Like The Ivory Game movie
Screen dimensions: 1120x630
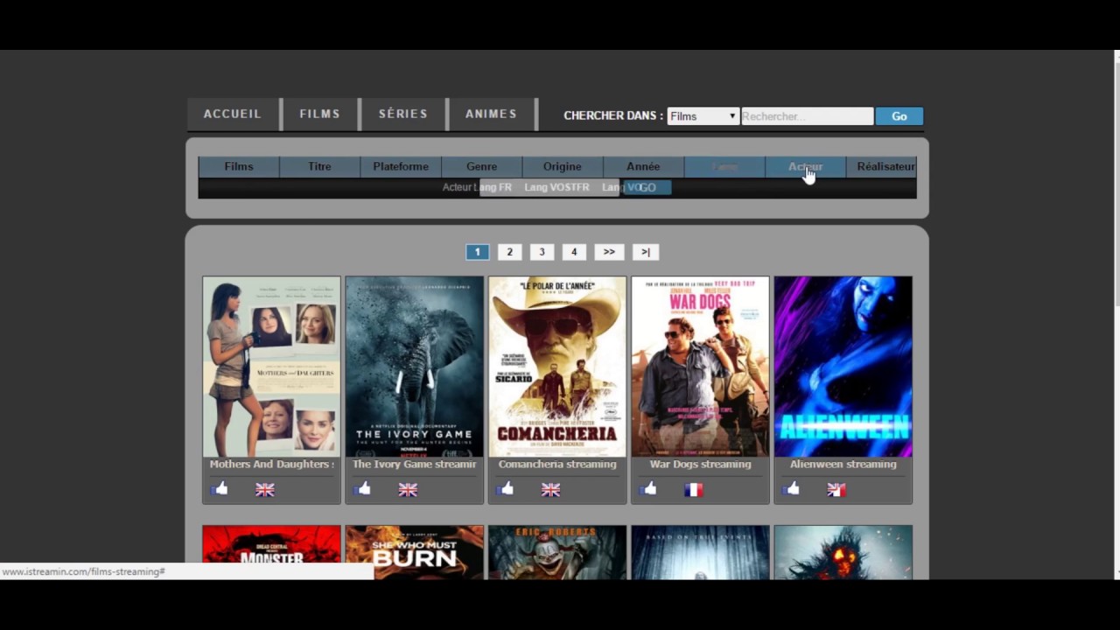(x=362, y=489)
